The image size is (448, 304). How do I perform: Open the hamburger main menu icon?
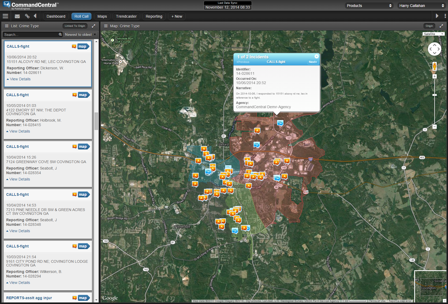tap(5, 16)
